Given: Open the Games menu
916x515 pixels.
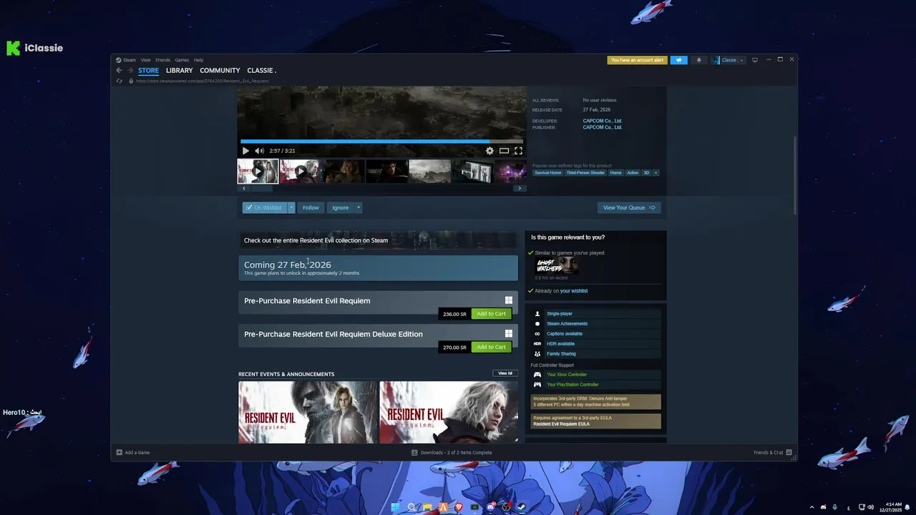Looking at the screenshot, I should click(182, 60).
